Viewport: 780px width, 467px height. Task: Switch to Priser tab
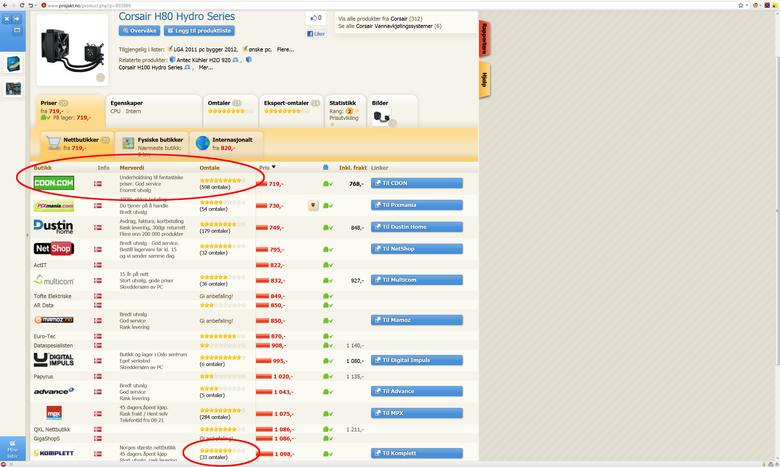[70, 111]
